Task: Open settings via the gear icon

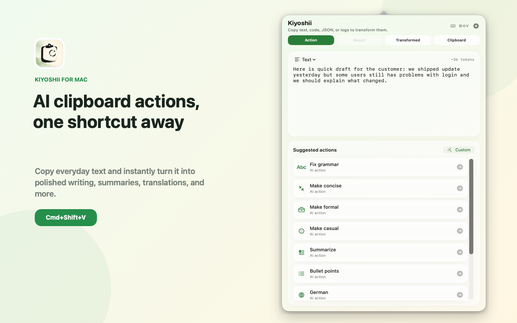Action: coord(476,26)
